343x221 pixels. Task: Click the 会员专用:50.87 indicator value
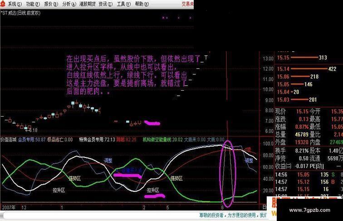tap(32, 139)
